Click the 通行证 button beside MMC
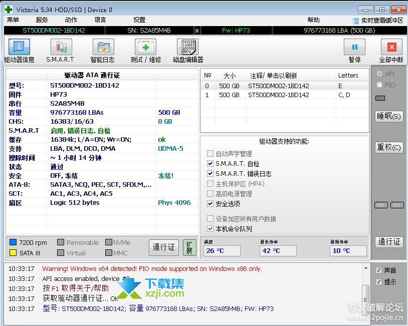Image resolution: width=408 pixels, height=326 pixels. [164, 247]
